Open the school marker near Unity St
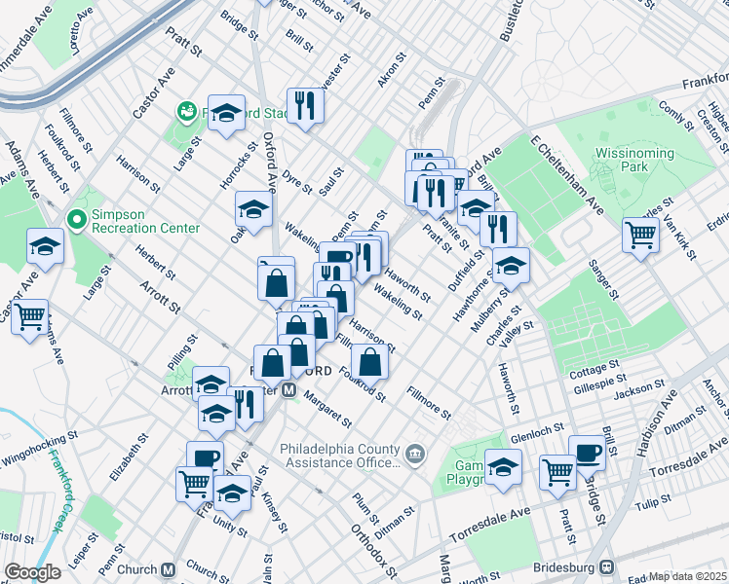The image size is (729, 584). point(232,493)
